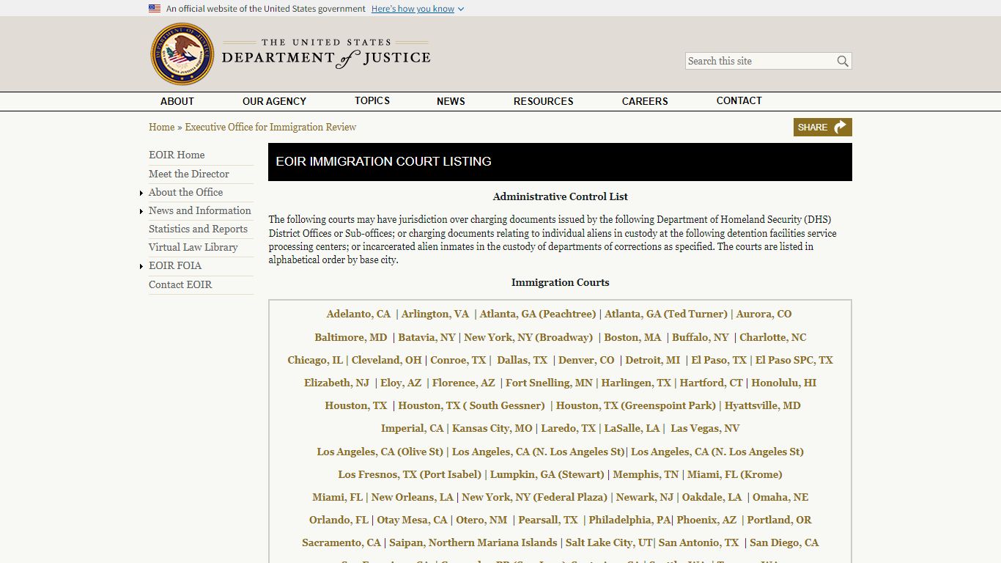Open Statistics and Reports sidebar link
The image size is (1001, 563).
[198, 229]
